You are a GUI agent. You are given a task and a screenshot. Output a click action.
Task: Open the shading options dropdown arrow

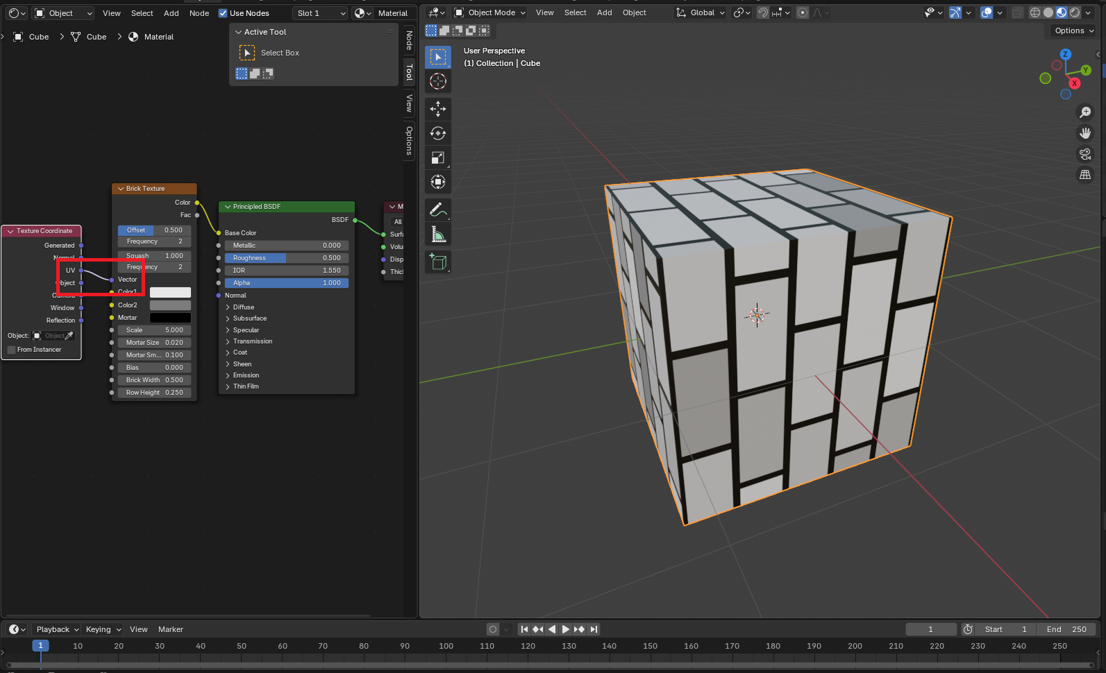[x=1089, y=12]
